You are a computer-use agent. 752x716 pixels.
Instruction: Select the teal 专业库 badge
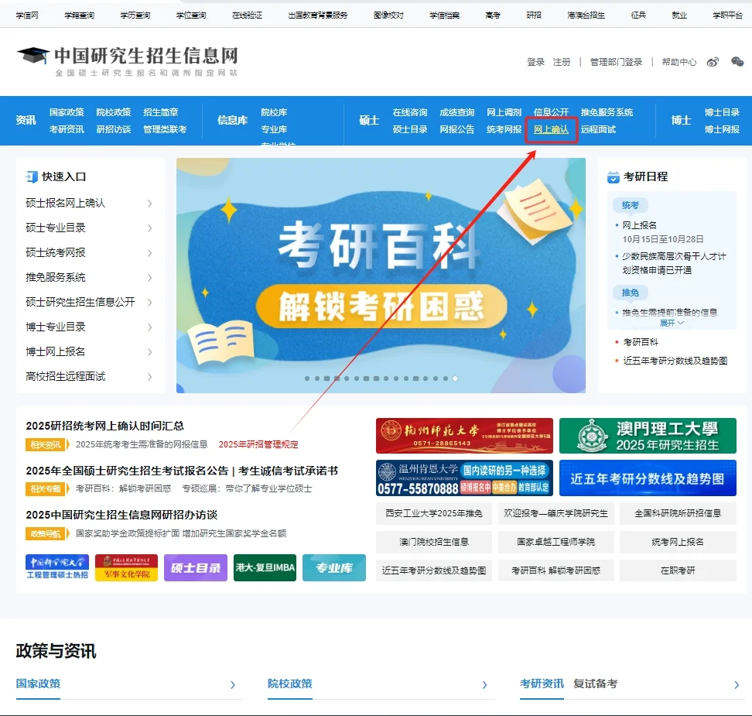[x=333, y=567]
